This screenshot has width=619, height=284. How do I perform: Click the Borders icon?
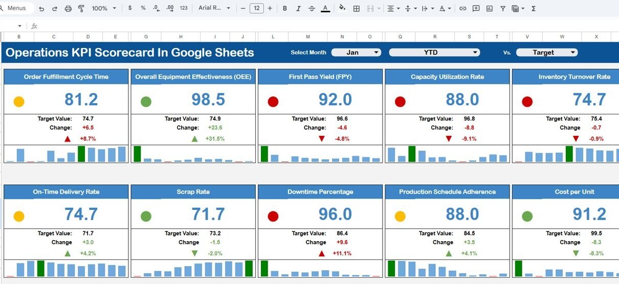click(x=357, y=9)
